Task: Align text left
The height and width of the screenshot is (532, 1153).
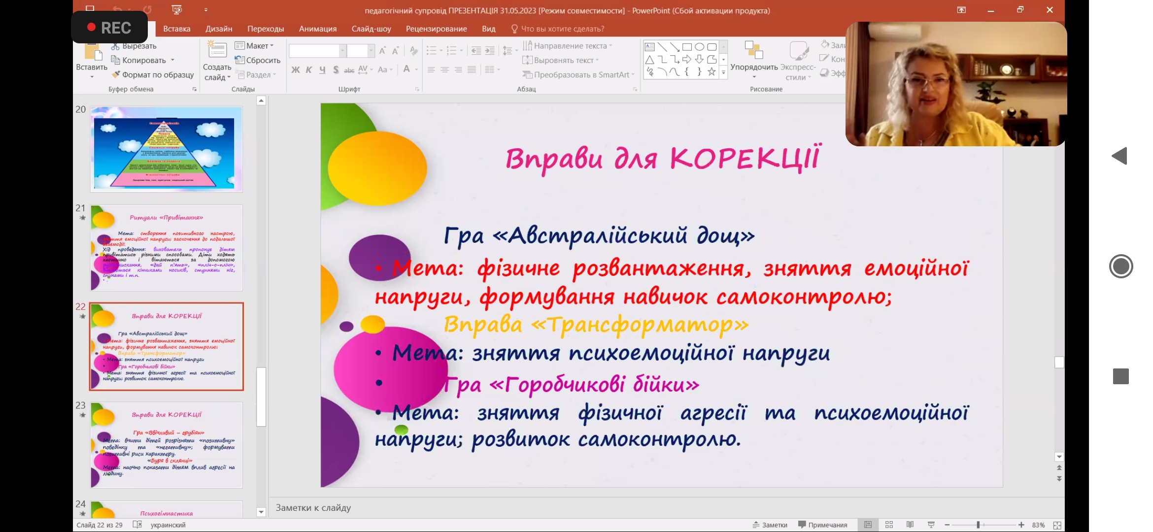Action: 431,70
